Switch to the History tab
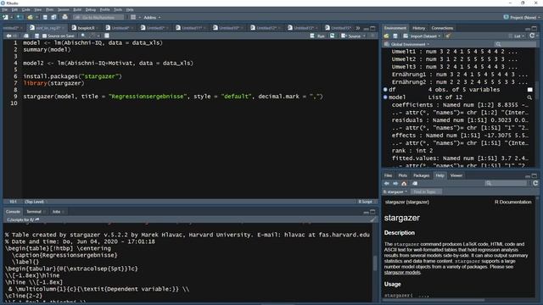The height and width of the screenshot is (305, 543). (418, 28)
